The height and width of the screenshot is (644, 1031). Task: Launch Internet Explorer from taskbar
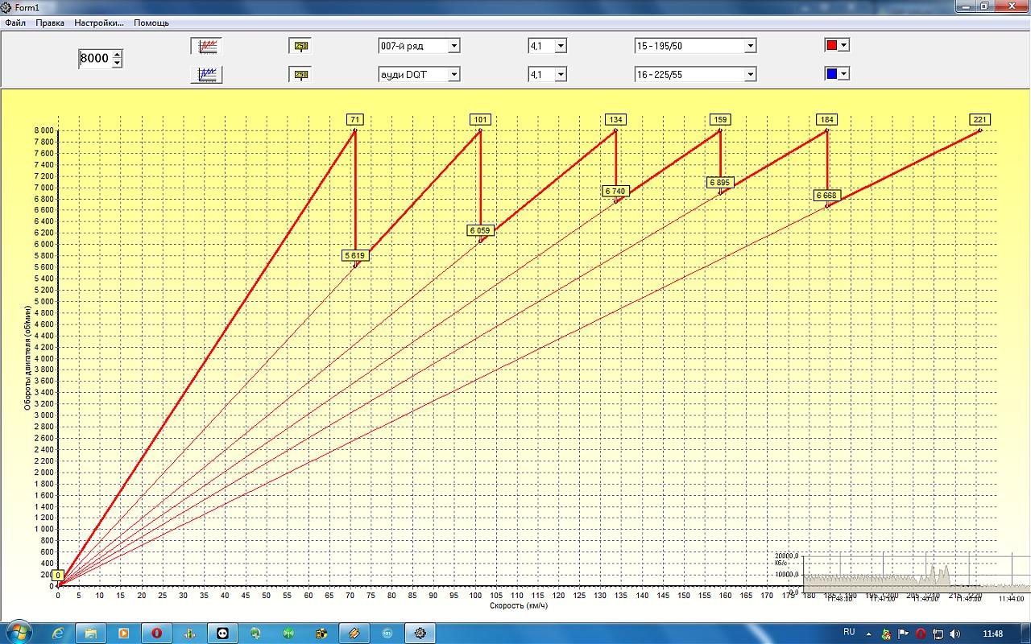[x=58, y=634]
